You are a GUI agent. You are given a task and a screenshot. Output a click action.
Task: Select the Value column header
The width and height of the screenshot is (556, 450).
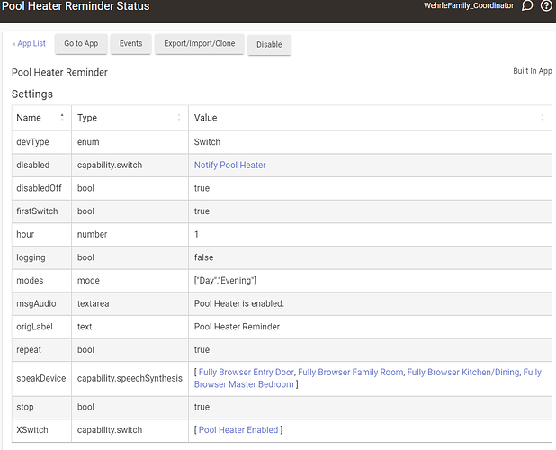pyautogui.click(x=370, y=118)
